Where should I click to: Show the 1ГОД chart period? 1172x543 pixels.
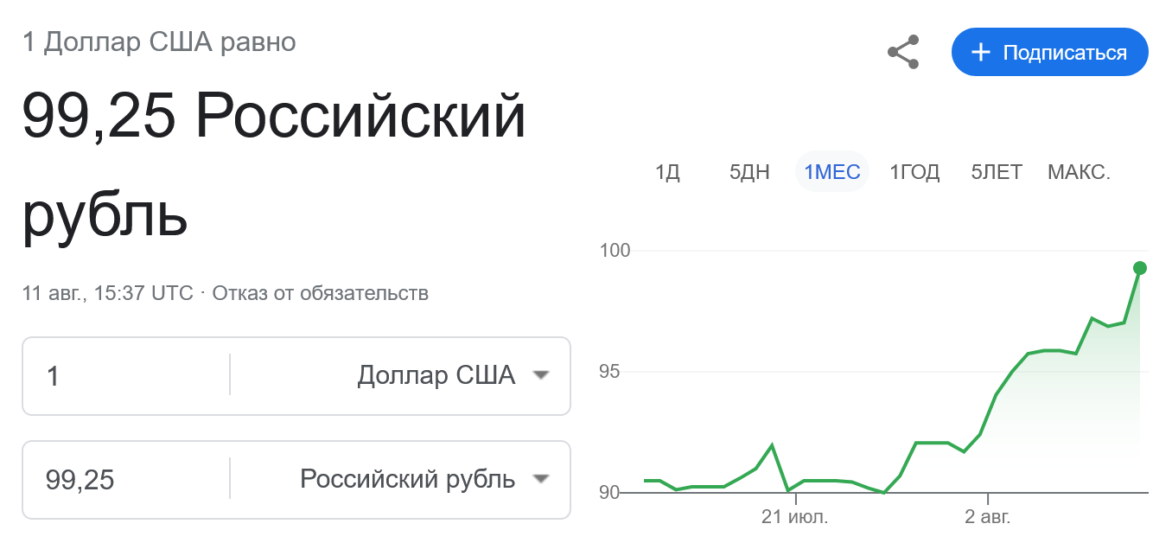(914, 172)
